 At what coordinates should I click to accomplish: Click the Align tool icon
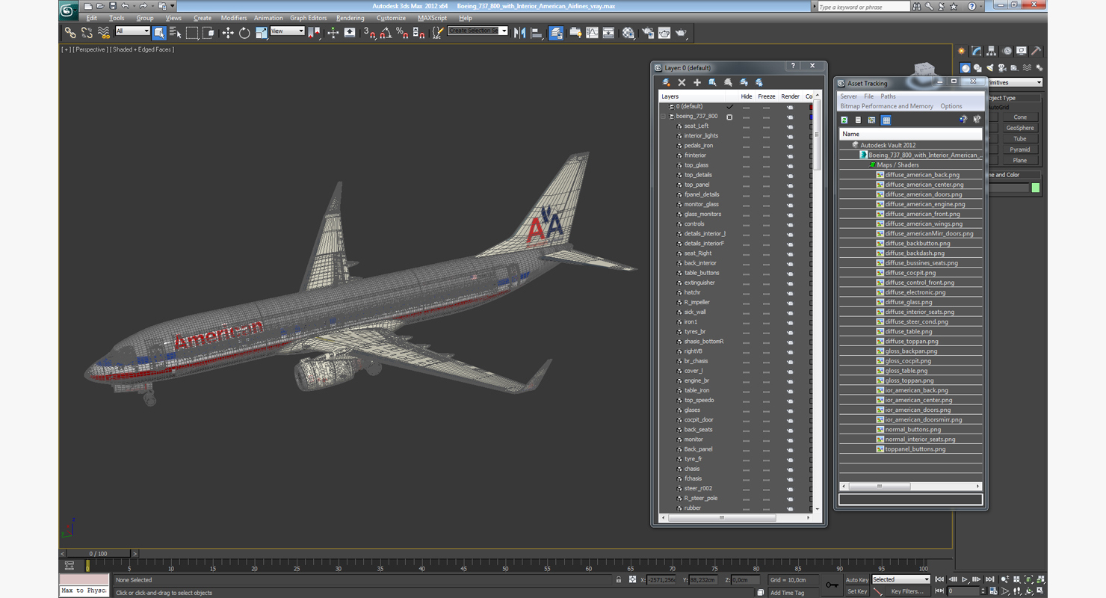pyautogui.click(x=537, y=32)
